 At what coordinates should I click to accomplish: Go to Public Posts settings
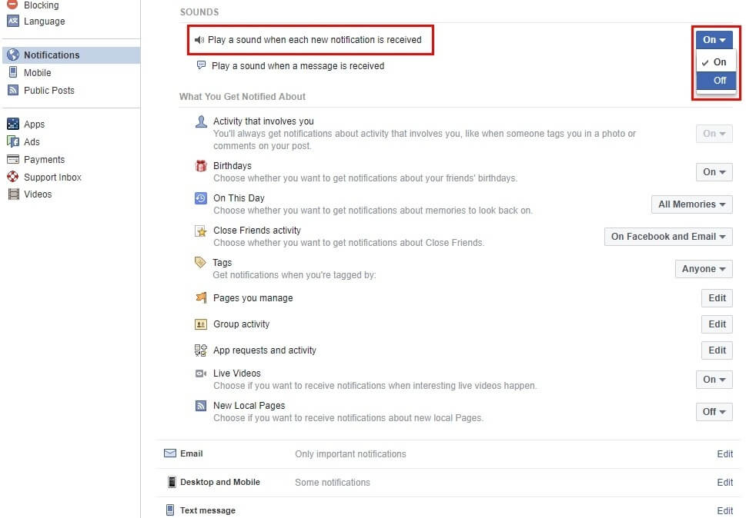[x=49, y=90]
